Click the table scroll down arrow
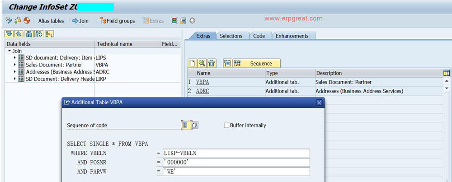Image resolution: width=452 pixels, height=182 pixels. pos(447,88)
